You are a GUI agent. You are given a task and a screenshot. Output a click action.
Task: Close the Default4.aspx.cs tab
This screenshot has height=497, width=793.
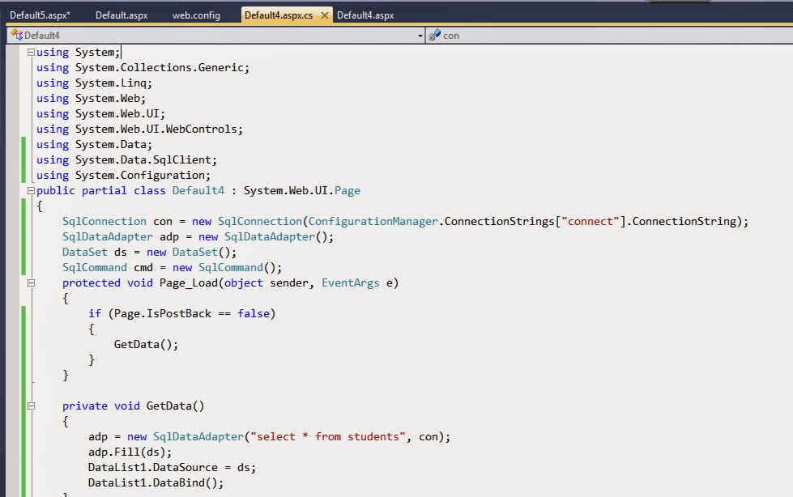[326, 14]
